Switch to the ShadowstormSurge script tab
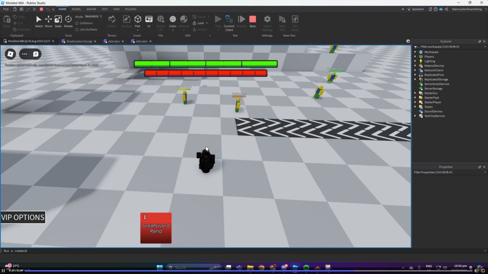488x274 pixels. [x=79, y=41]
